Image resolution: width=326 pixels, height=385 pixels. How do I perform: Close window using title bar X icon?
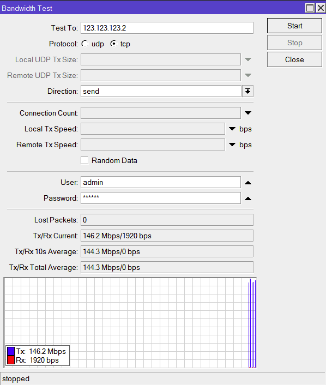pos(321,8)
